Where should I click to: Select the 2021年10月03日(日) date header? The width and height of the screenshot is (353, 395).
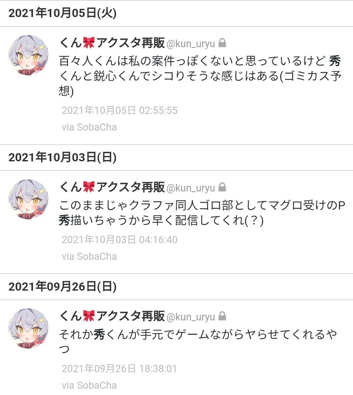coord(62,157)
